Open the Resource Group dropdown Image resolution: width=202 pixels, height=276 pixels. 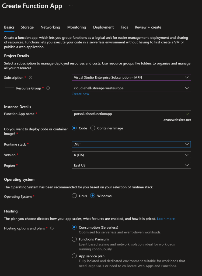(x=131, y=88)
